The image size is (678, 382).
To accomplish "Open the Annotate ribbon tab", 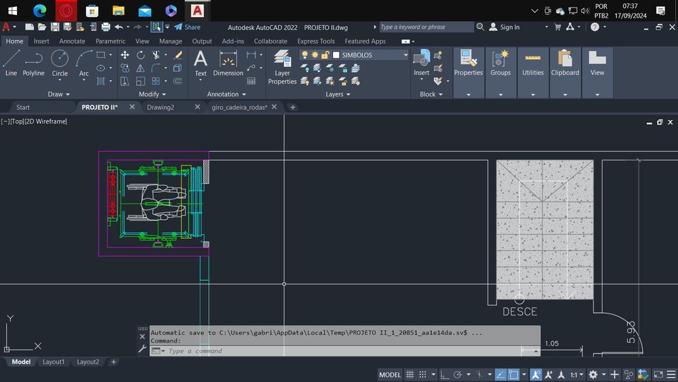I will (72, 41).
